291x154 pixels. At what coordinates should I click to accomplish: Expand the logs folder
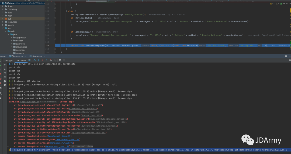click(3, 16)
